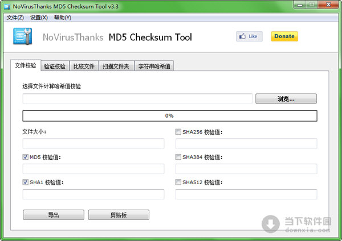The width and height of the screenshot is (342, 241).
Task: Click the title bar app icon
Action: [x=7, y=6]
